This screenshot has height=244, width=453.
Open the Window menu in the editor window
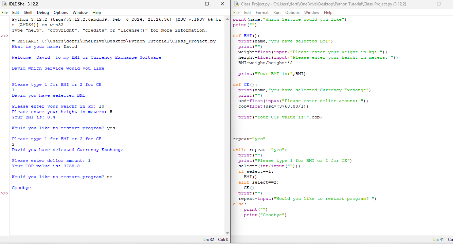pyautogui.click(x=312, y=13)
